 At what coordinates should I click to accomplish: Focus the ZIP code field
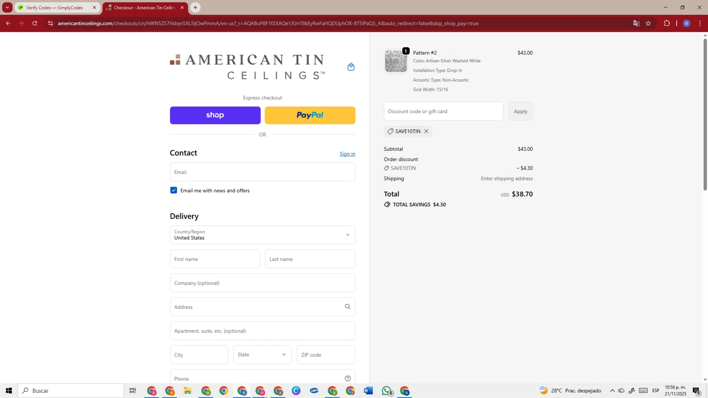(326, 355)
